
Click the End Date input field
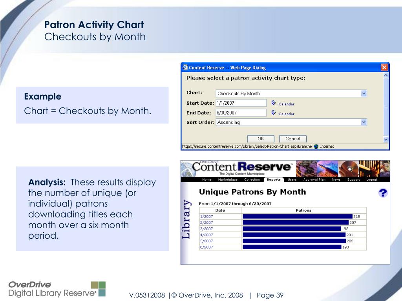[x=241, y=113]
